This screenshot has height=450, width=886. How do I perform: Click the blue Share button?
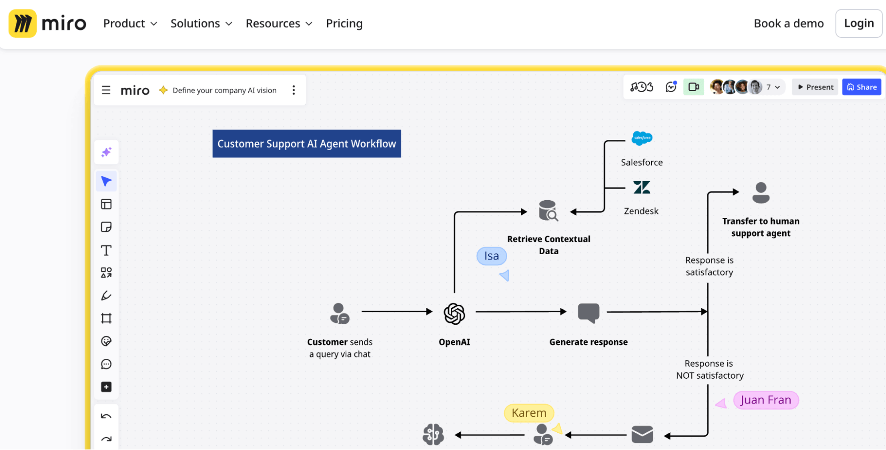[x=862, y=87]
